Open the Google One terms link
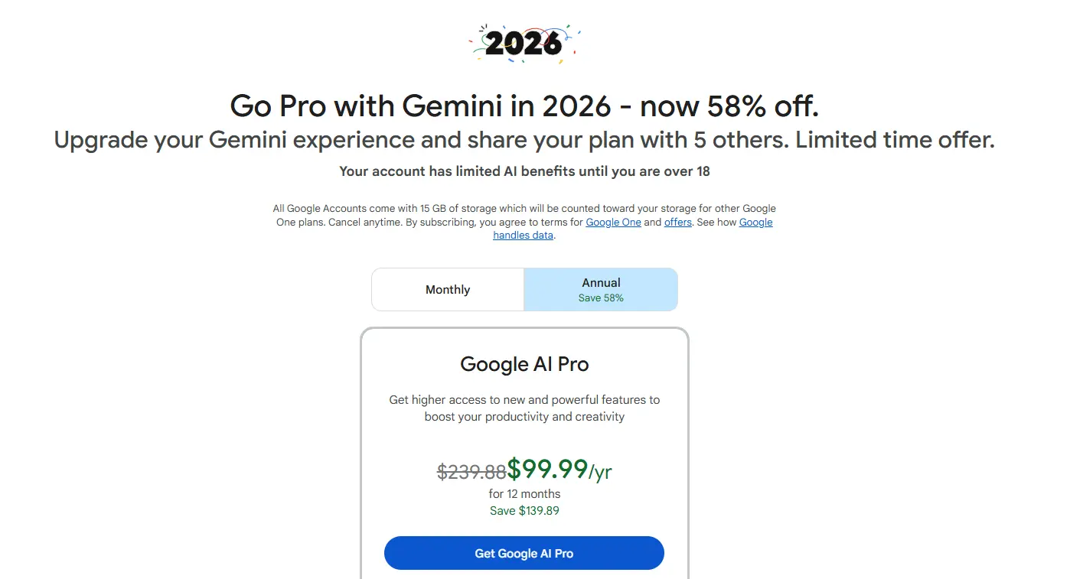Viewport: 1070px width, 579px height. (613, 222)
